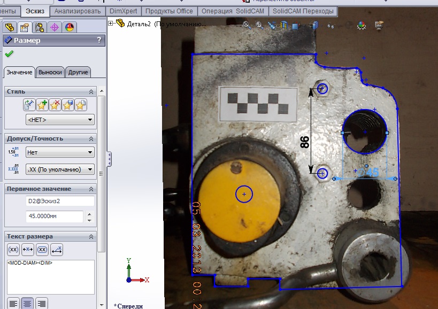Click the Деталь2 part name in tree
This screenshot has width=438, height=309.
tap(139, 24)
